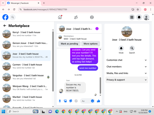
Task: Expand Privacy & support section
Action: 127,80
